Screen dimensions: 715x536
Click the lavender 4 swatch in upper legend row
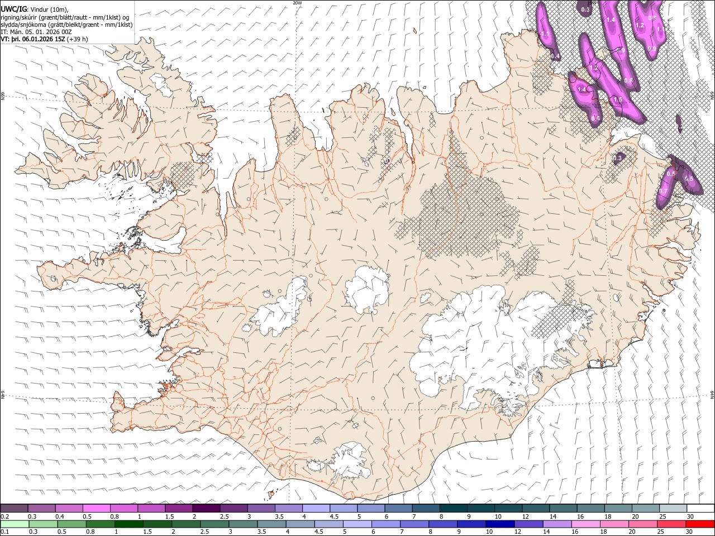pyautogui.click(x=316, y=508)
